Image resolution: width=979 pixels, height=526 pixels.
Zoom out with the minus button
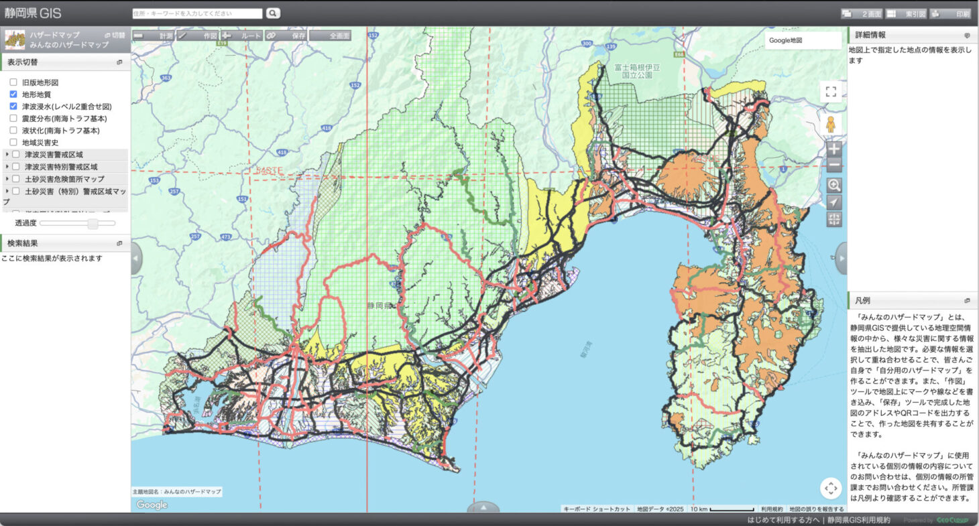tap(833, 166)
